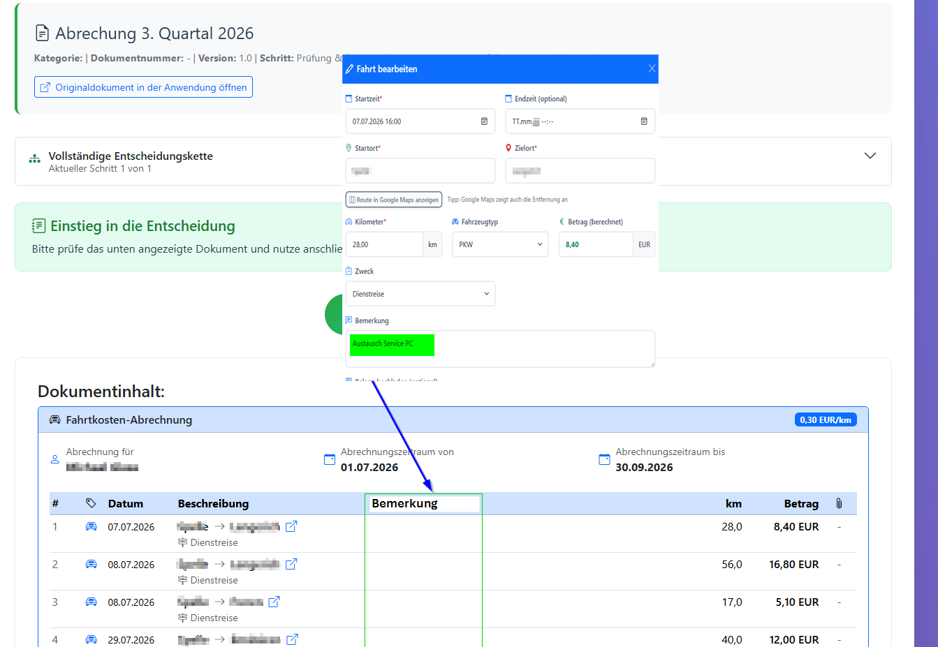
Task: Click Originaldokument in der Anwendung öffnen
Action: [143, 87]
